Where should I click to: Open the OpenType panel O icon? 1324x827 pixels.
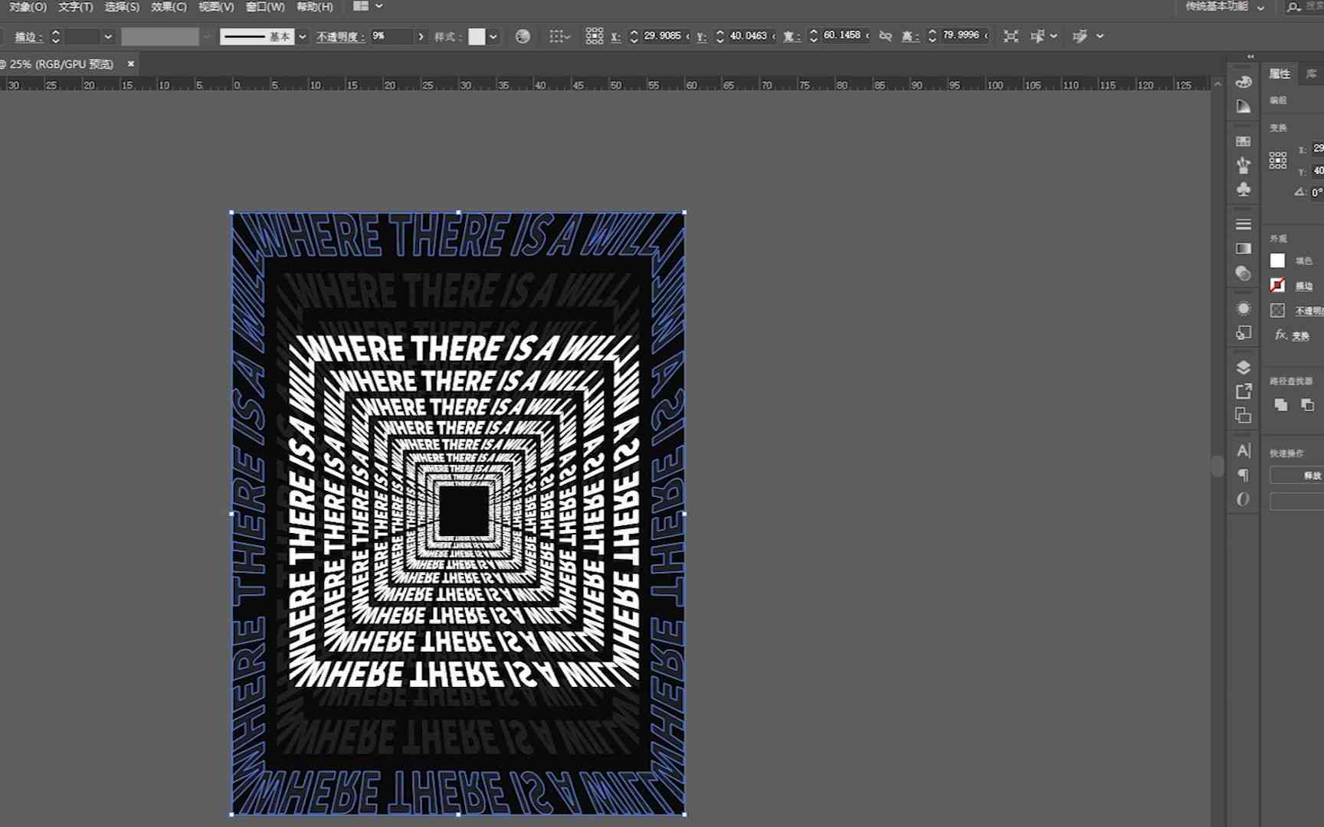(1244, 499)
